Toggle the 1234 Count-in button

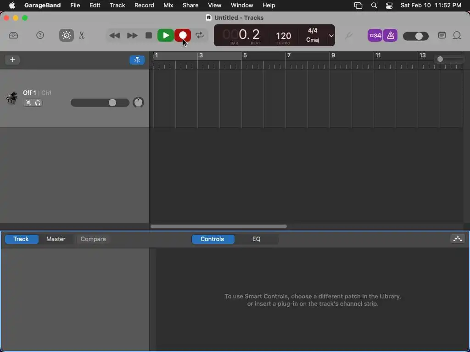pyautogui.click(x=375, y=36)
